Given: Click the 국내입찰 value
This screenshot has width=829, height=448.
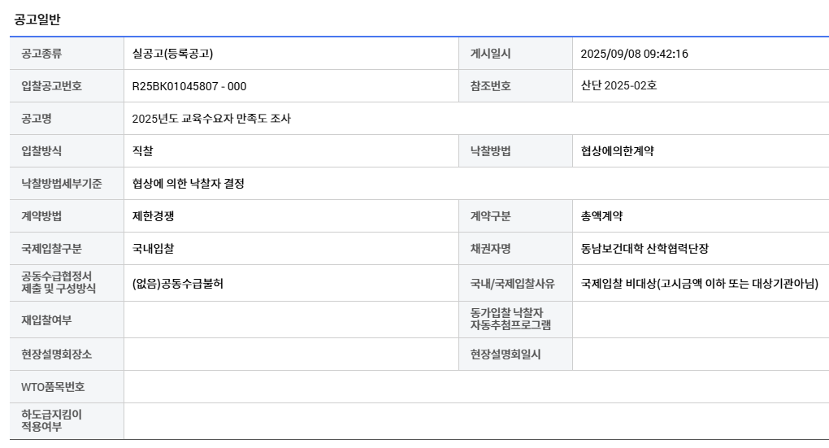Looking at the screenshot, I should 154,249.
